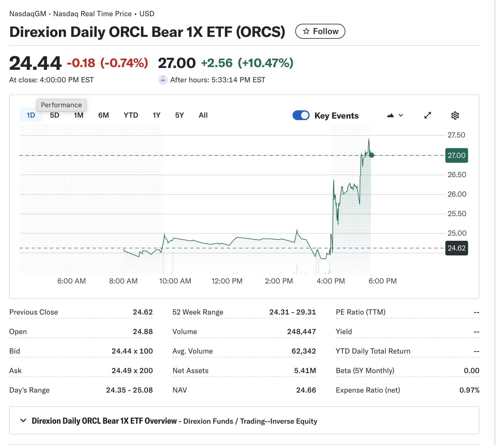Select the All time range
Image resolution: width=496 pixels, height=445 pixels.
[203, 115]
